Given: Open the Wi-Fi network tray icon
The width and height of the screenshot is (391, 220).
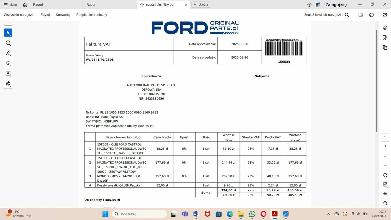Looking at the screenshot, I should 353,214.
